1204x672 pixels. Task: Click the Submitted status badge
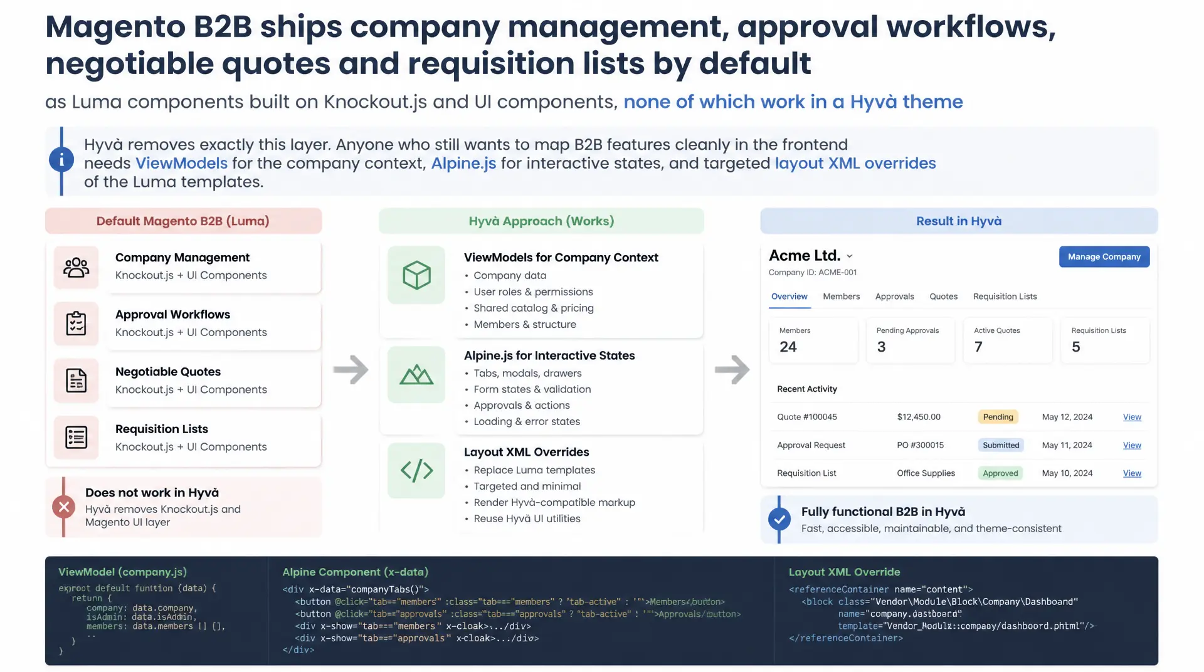(x=1001, y=445)
